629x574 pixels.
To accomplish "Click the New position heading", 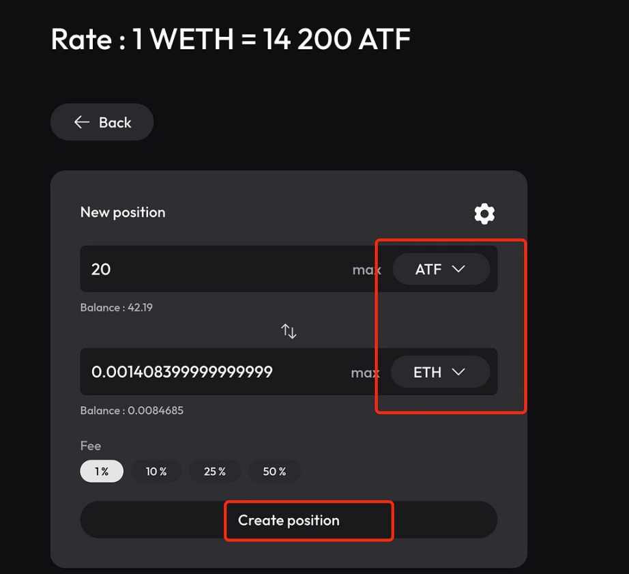I will coord(123,212).
